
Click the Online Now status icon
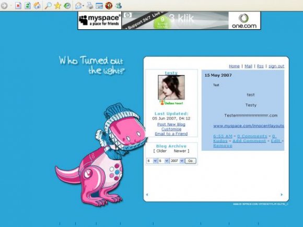tap(171, 103)
